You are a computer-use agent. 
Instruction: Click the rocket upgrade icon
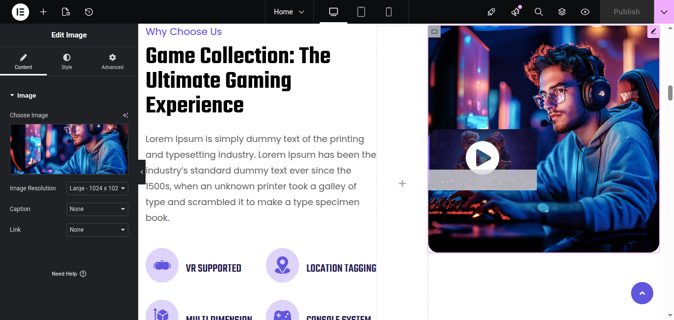[x=491, y=12]
